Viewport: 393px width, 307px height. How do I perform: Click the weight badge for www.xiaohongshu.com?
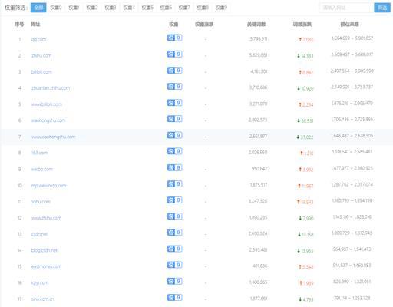(x=175, y=135)
